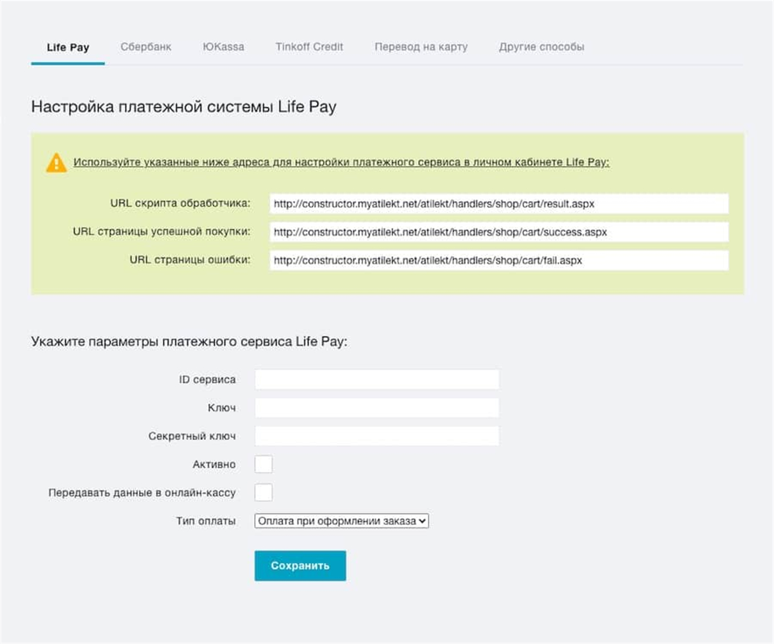Select the Секретный ключ input field

point(377,436)
